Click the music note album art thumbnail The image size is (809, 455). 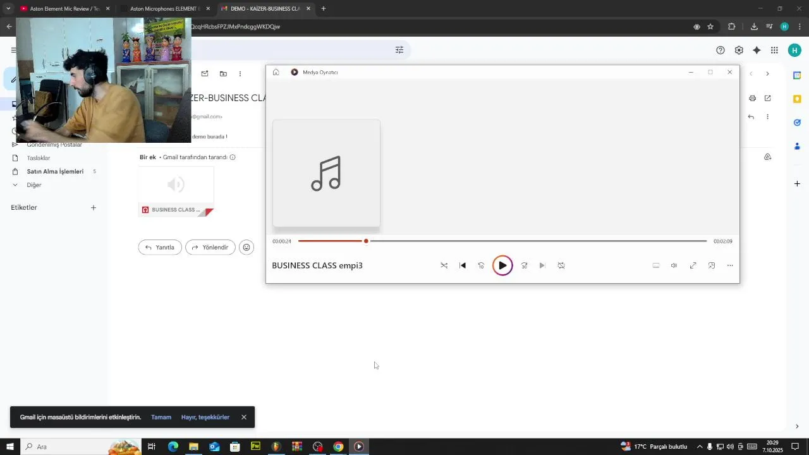326,173
